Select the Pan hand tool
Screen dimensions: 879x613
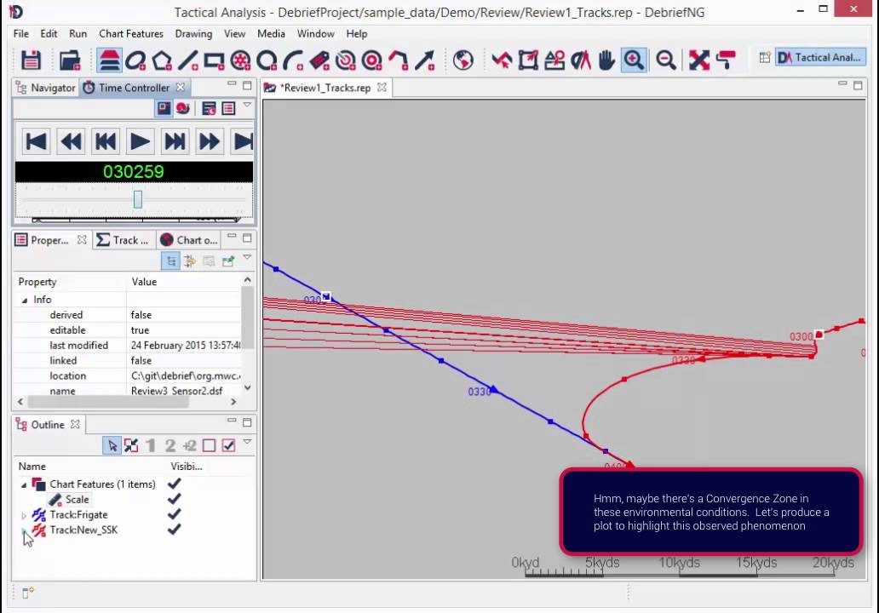coord(606,60)
